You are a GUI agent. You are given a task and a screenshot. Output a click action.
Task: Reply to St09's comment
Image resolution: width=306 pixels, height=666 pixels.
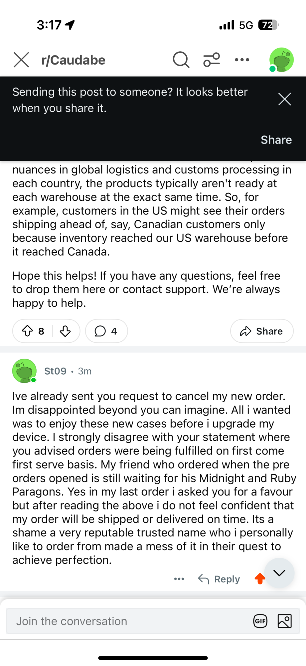click(219, 579)
